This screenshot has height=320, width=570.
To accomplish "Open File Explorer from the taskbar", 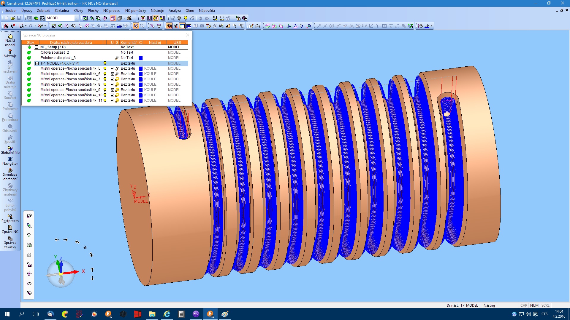I will click(152, 314).
